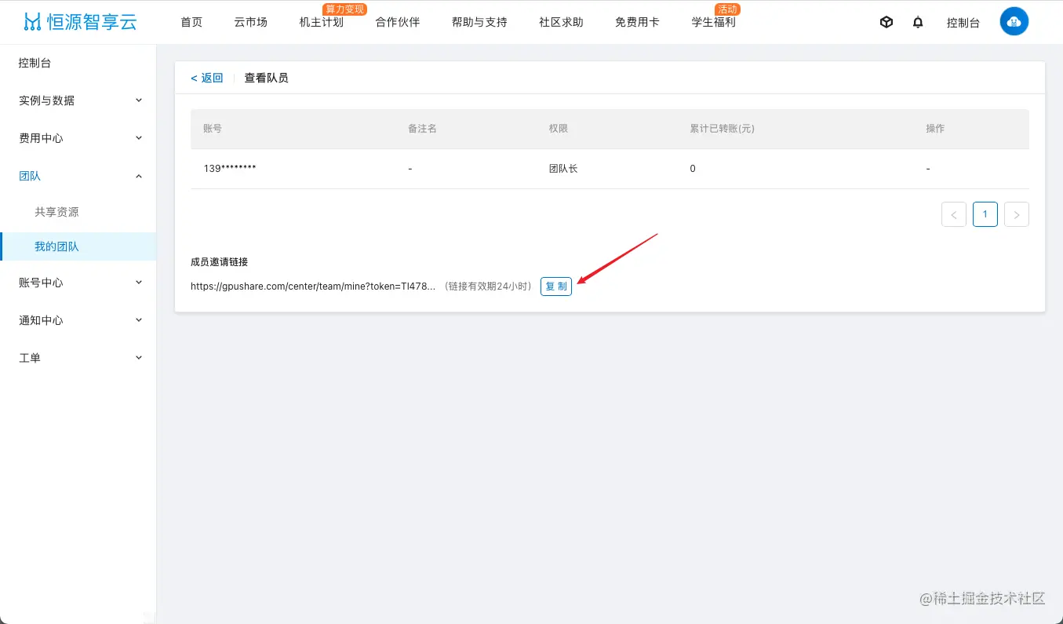
Task: Expand 工单 sidebar section
Action: [78, 358]
